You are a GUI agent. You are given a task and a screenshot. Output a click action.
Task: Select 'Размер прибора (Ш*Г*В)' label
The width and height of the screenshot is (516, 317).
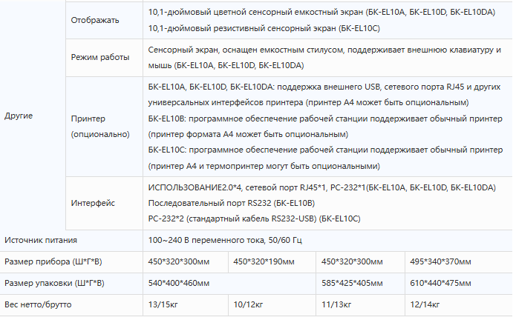pyautogui.click(x=71, y=262)
